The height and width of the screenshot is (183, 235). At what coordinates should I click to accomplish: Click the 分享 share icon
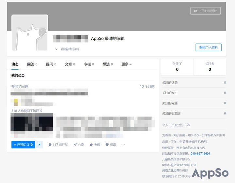pos(79,145)
